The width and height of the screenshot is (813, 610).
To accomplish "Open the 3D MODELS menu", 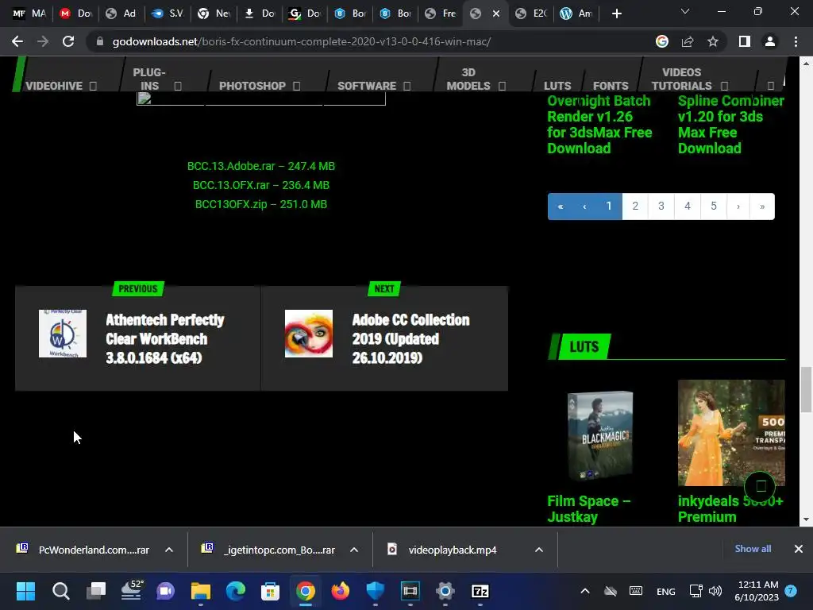I will pyautogui.click(x=476, y=79).
